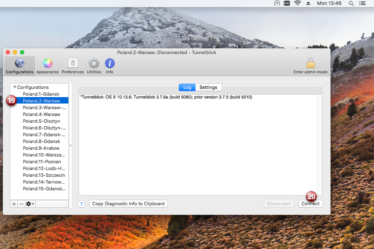Zoom the Tunnelblick window with green button
The width and height of the screenshot is (374, 249).
tap(22, 52)
